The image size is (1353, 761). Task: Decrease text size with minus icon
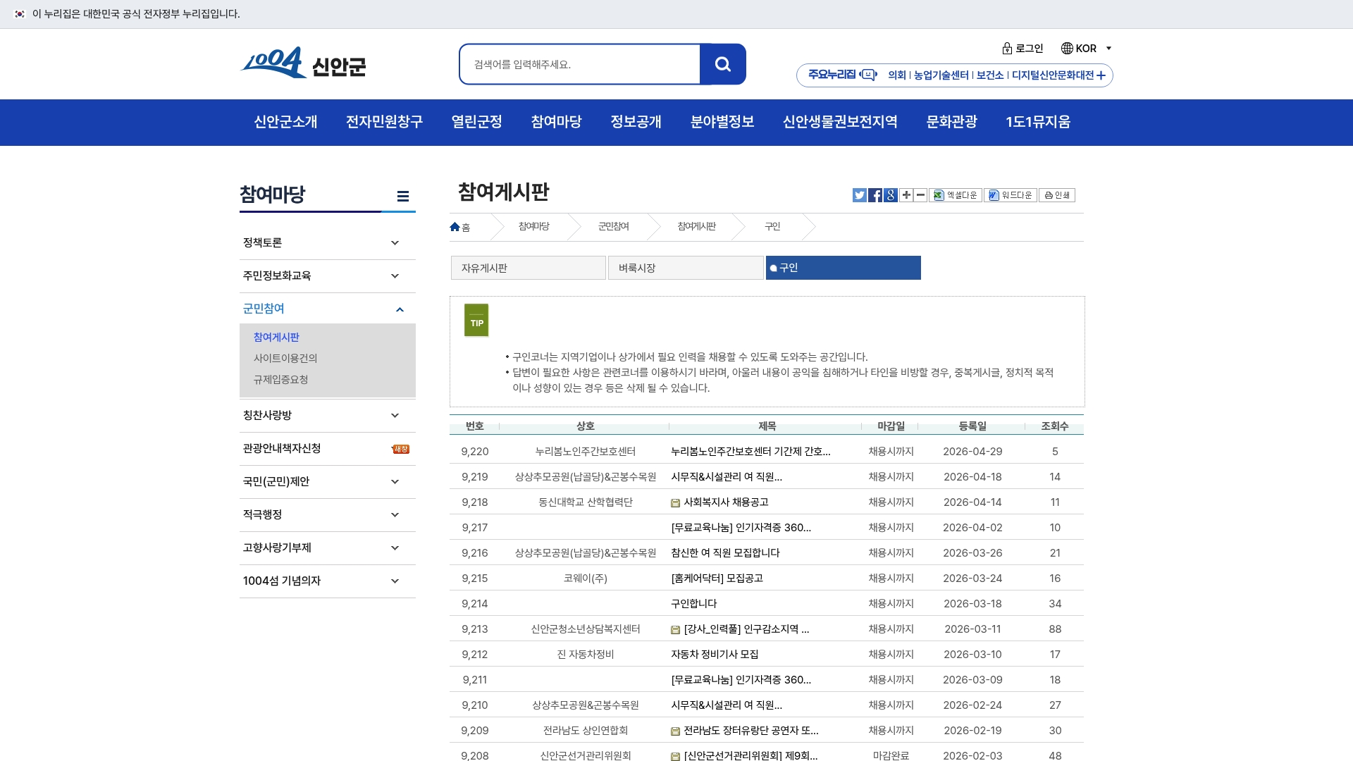pyautogui.click(x=920, y=195)
